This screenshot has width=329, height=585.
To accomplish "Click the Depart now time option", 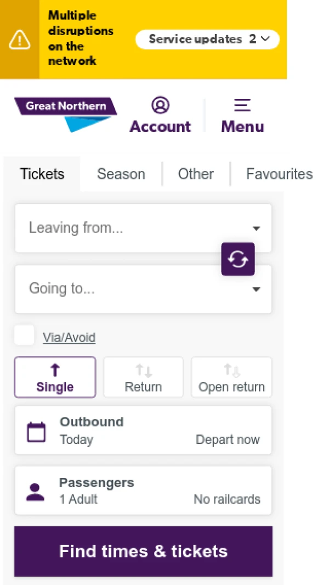I will tap(228, 439).
